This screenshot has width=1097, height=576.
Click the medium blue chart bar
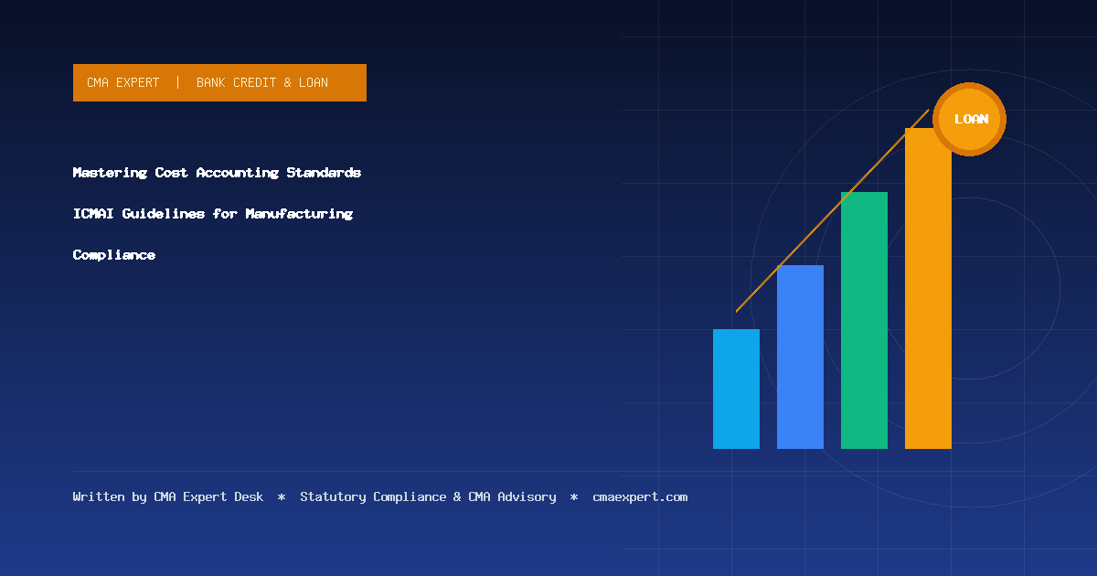(x=800, y=357)
